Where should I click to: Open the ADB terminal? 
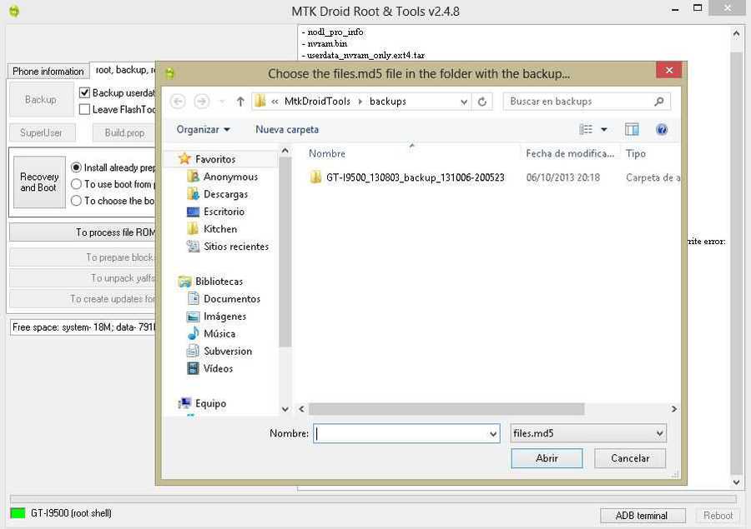click(643, 516)
